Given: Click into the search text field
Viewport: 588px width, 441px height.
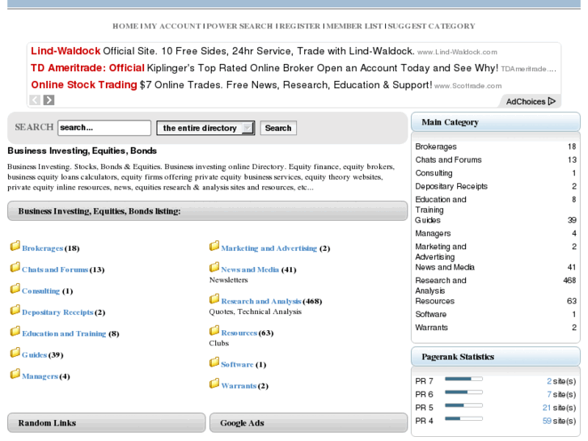Looking at the screenshot, I should pyautogui.click(x=104, y=128).
